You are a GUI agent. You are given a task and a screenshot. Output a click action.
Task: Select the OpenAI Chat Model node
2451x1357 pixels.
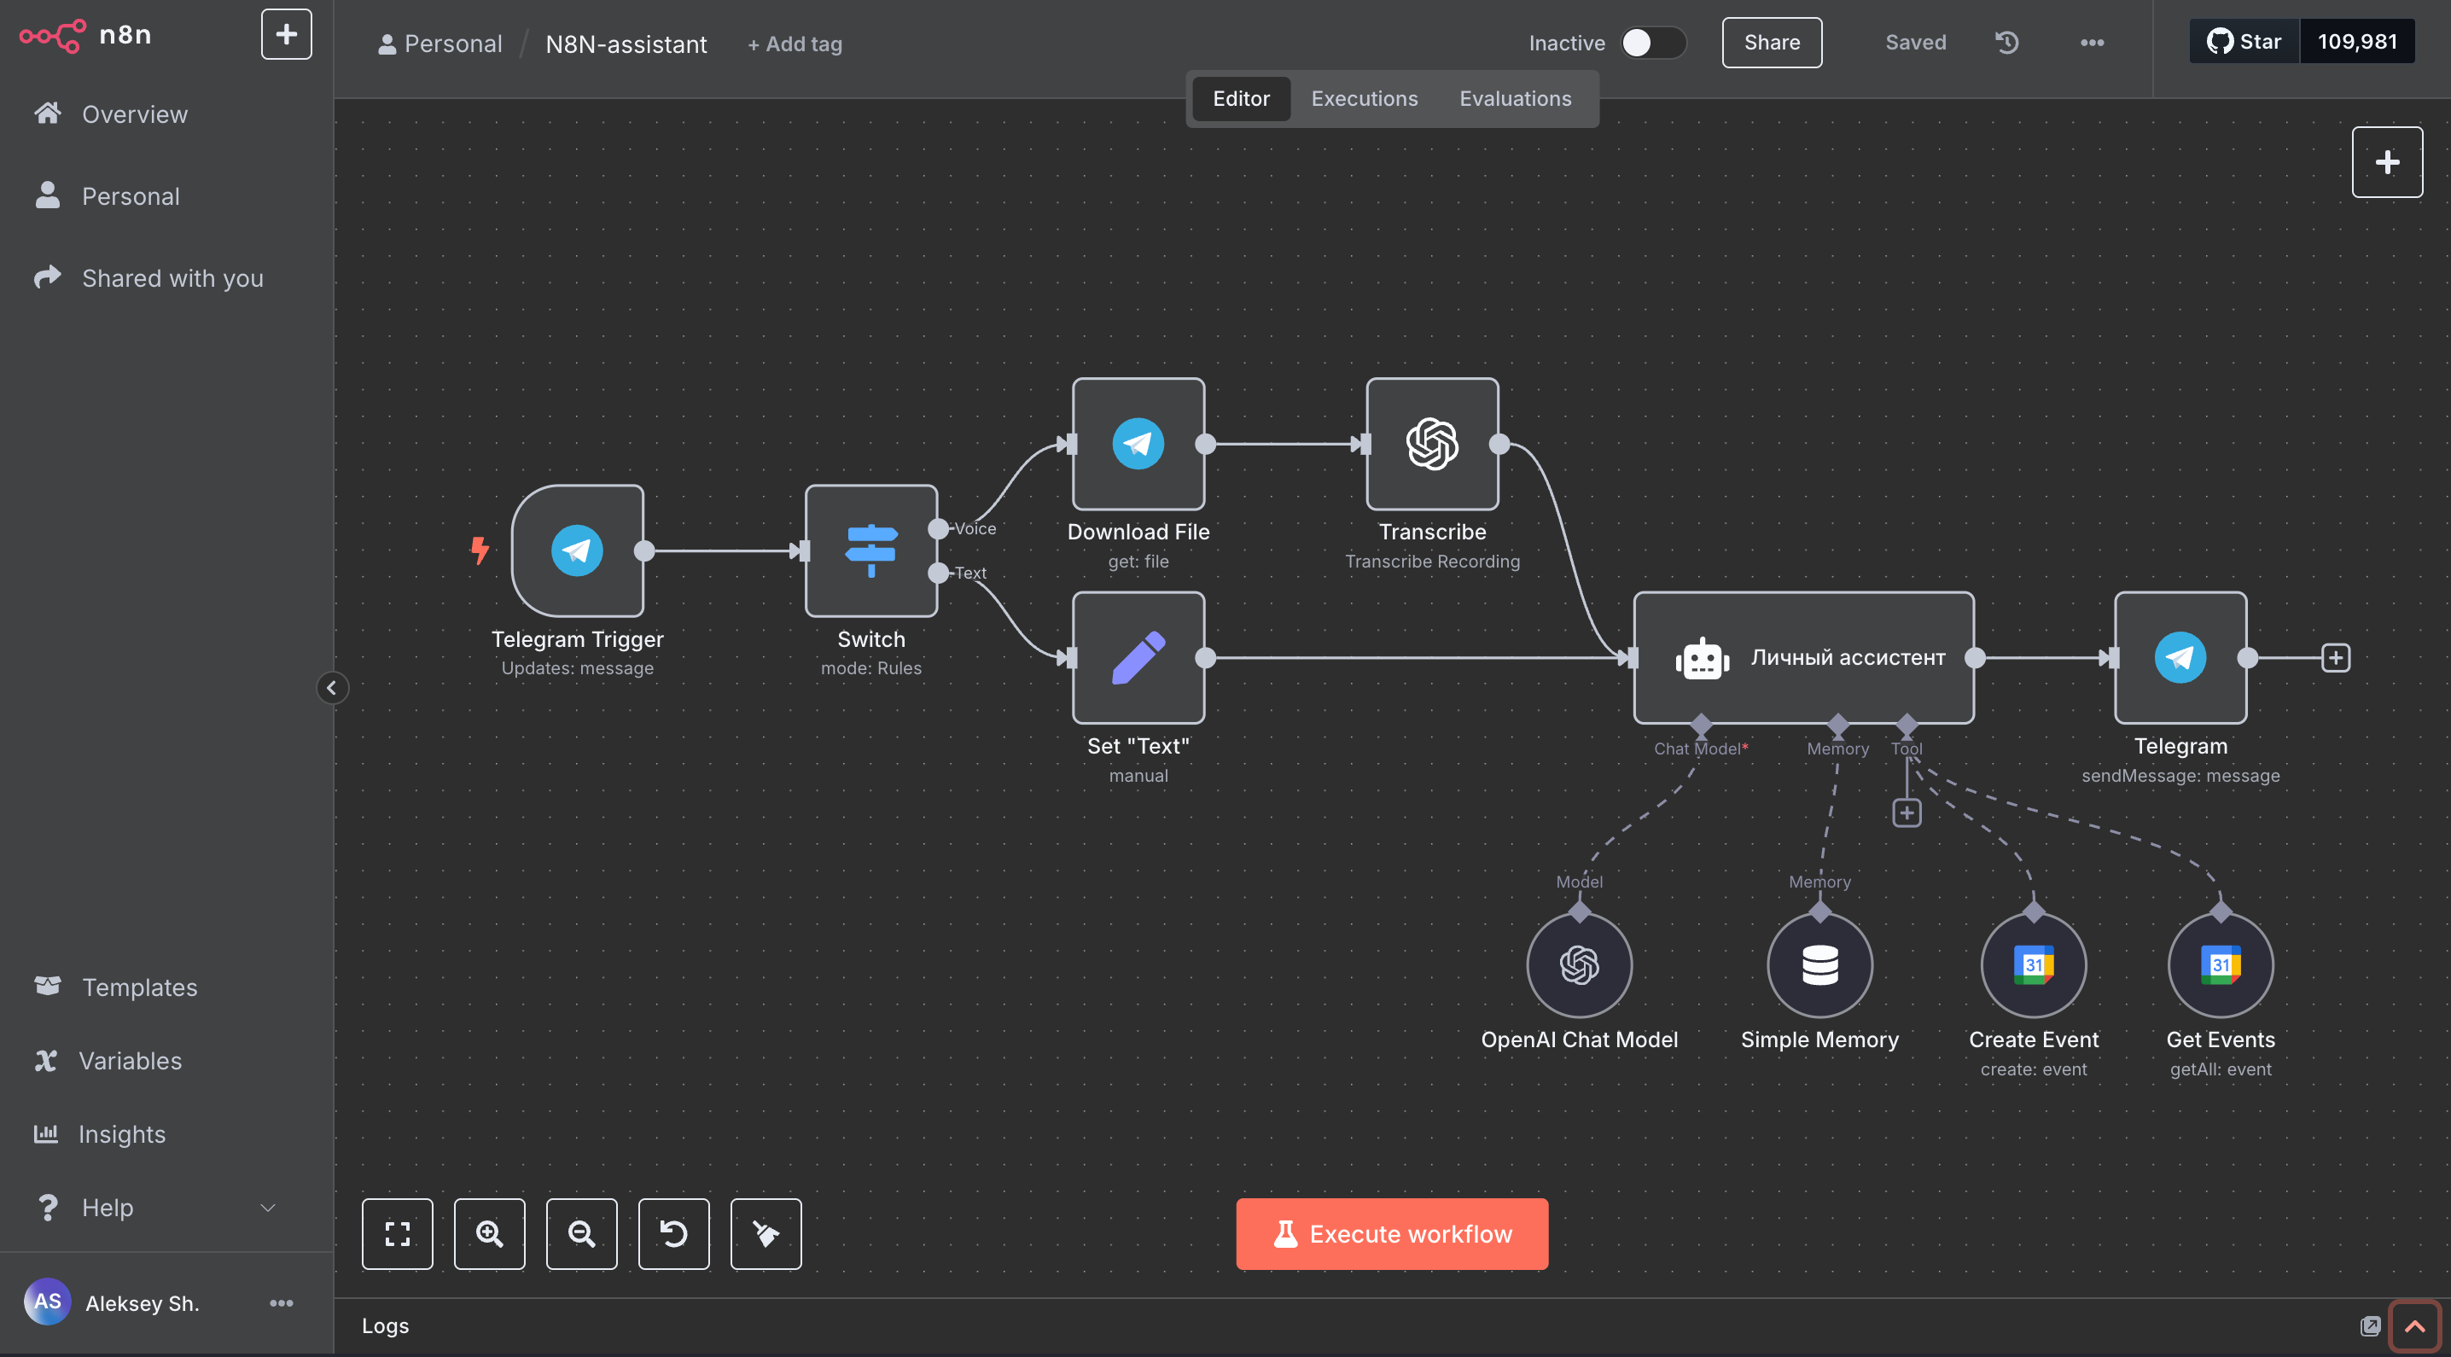coord(1579,965)
